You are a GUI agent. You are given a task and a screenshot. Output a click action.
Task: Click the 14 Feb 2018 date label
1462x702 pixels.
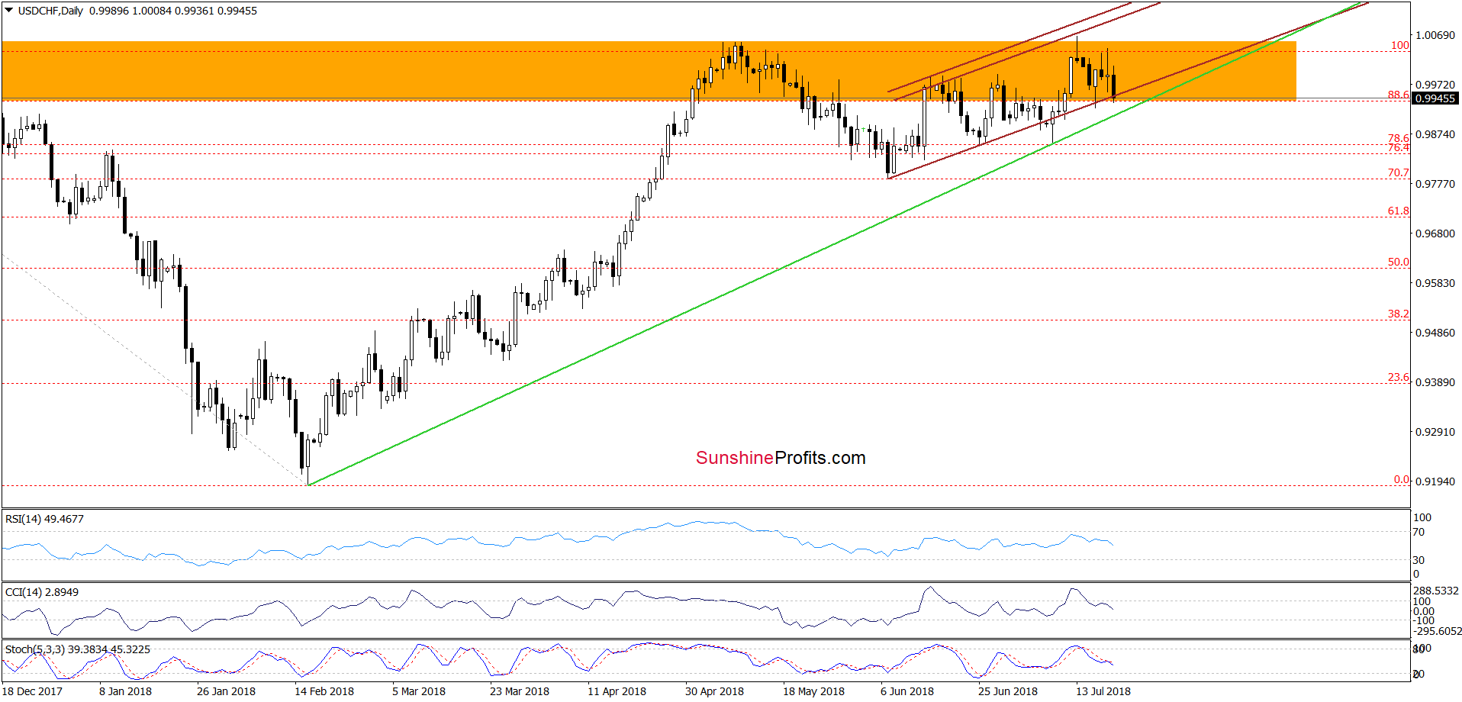(324, 691)
